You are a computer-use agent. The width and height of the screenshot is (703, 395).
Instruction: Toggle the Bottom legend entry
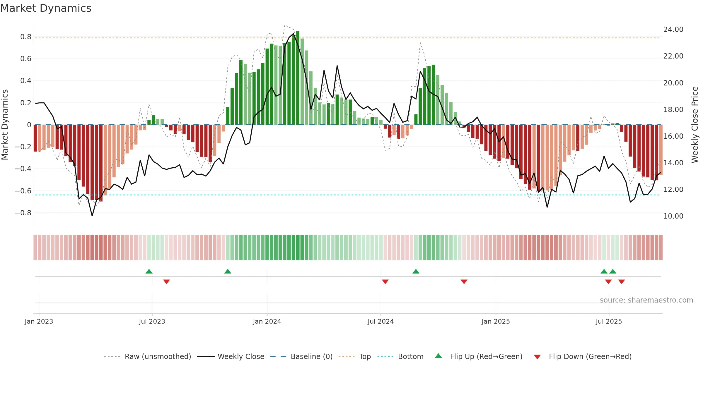(x=400, y=356)
